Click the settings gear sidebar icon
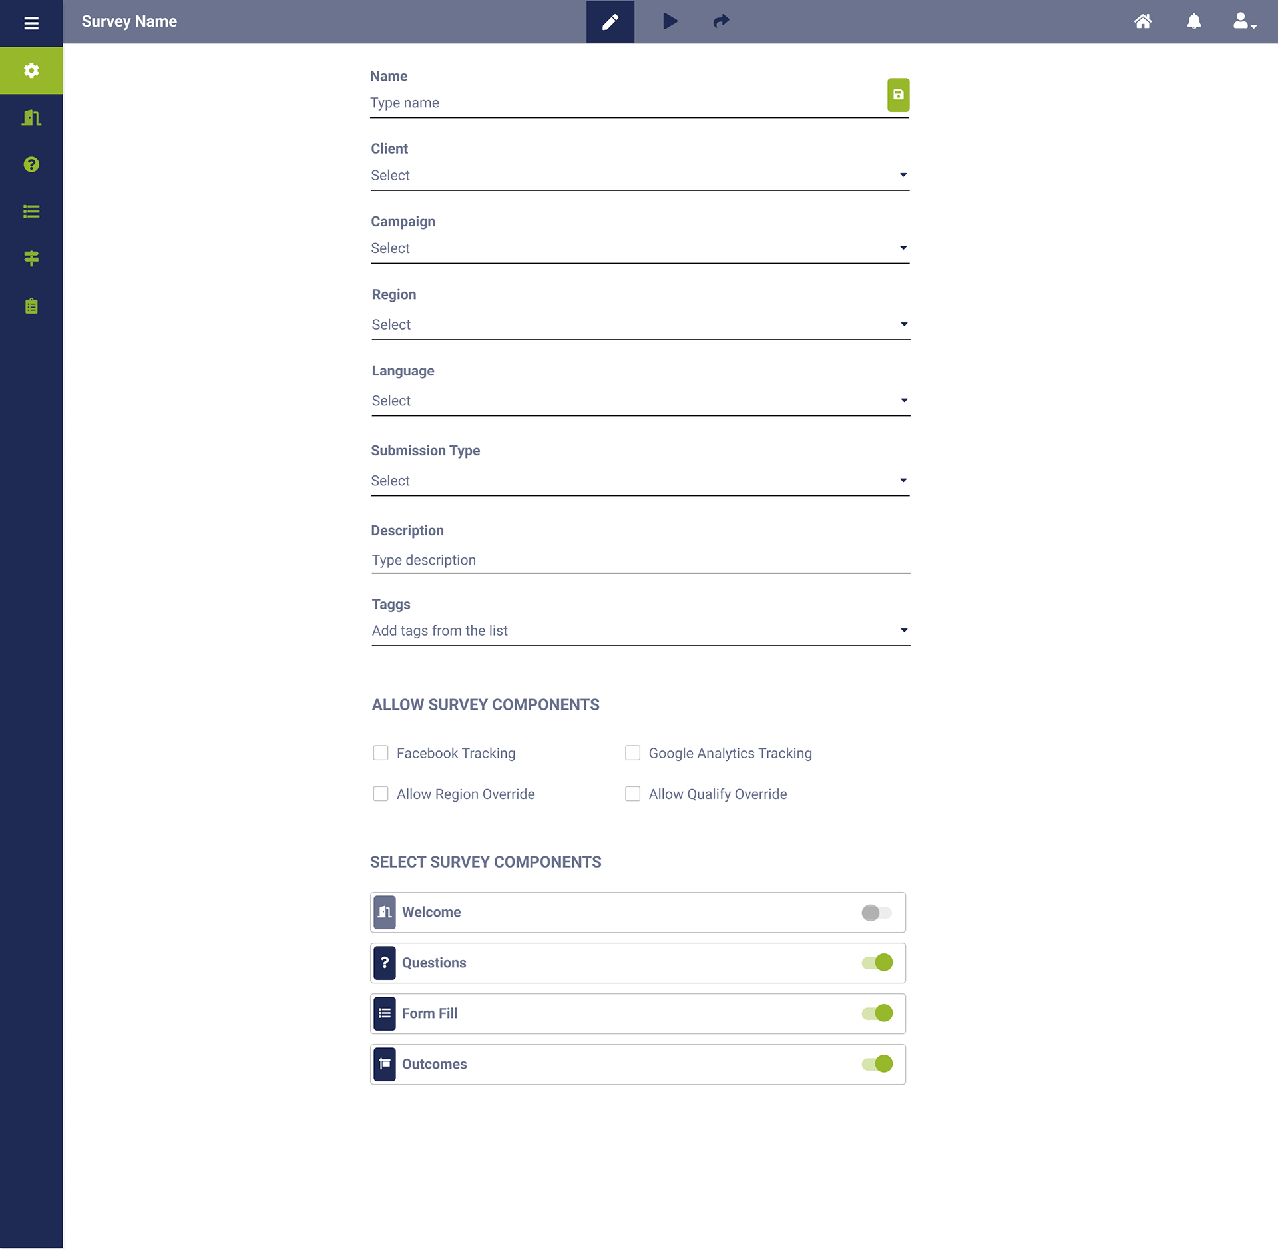The width and height of the screenshot is (1278, 1249). (31, 71)
